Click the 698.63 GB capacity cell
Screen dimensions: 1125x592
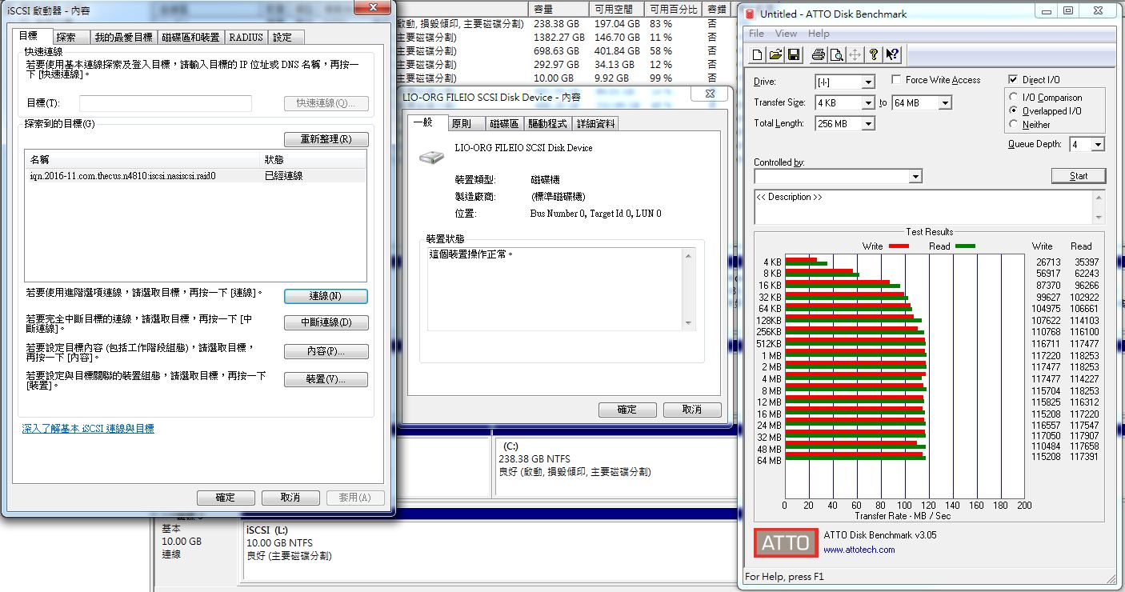click(x=555, y=51)
